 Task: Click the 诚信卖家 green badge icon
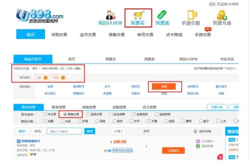(198, 146)
